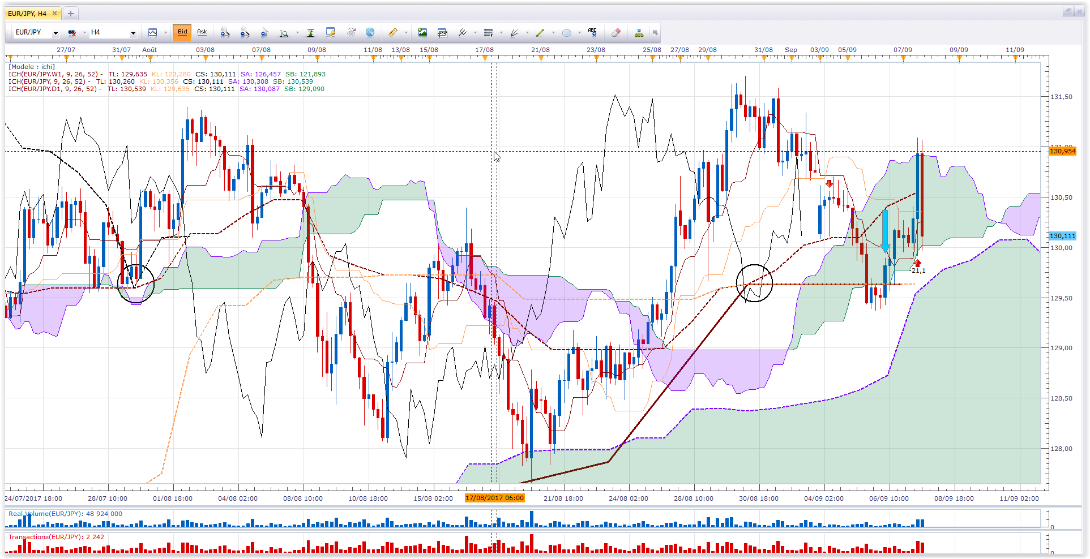Click the highlighted 17/08/2017 06:00 date label
This screenshot has width=1090, height=559.
[495, 498]
